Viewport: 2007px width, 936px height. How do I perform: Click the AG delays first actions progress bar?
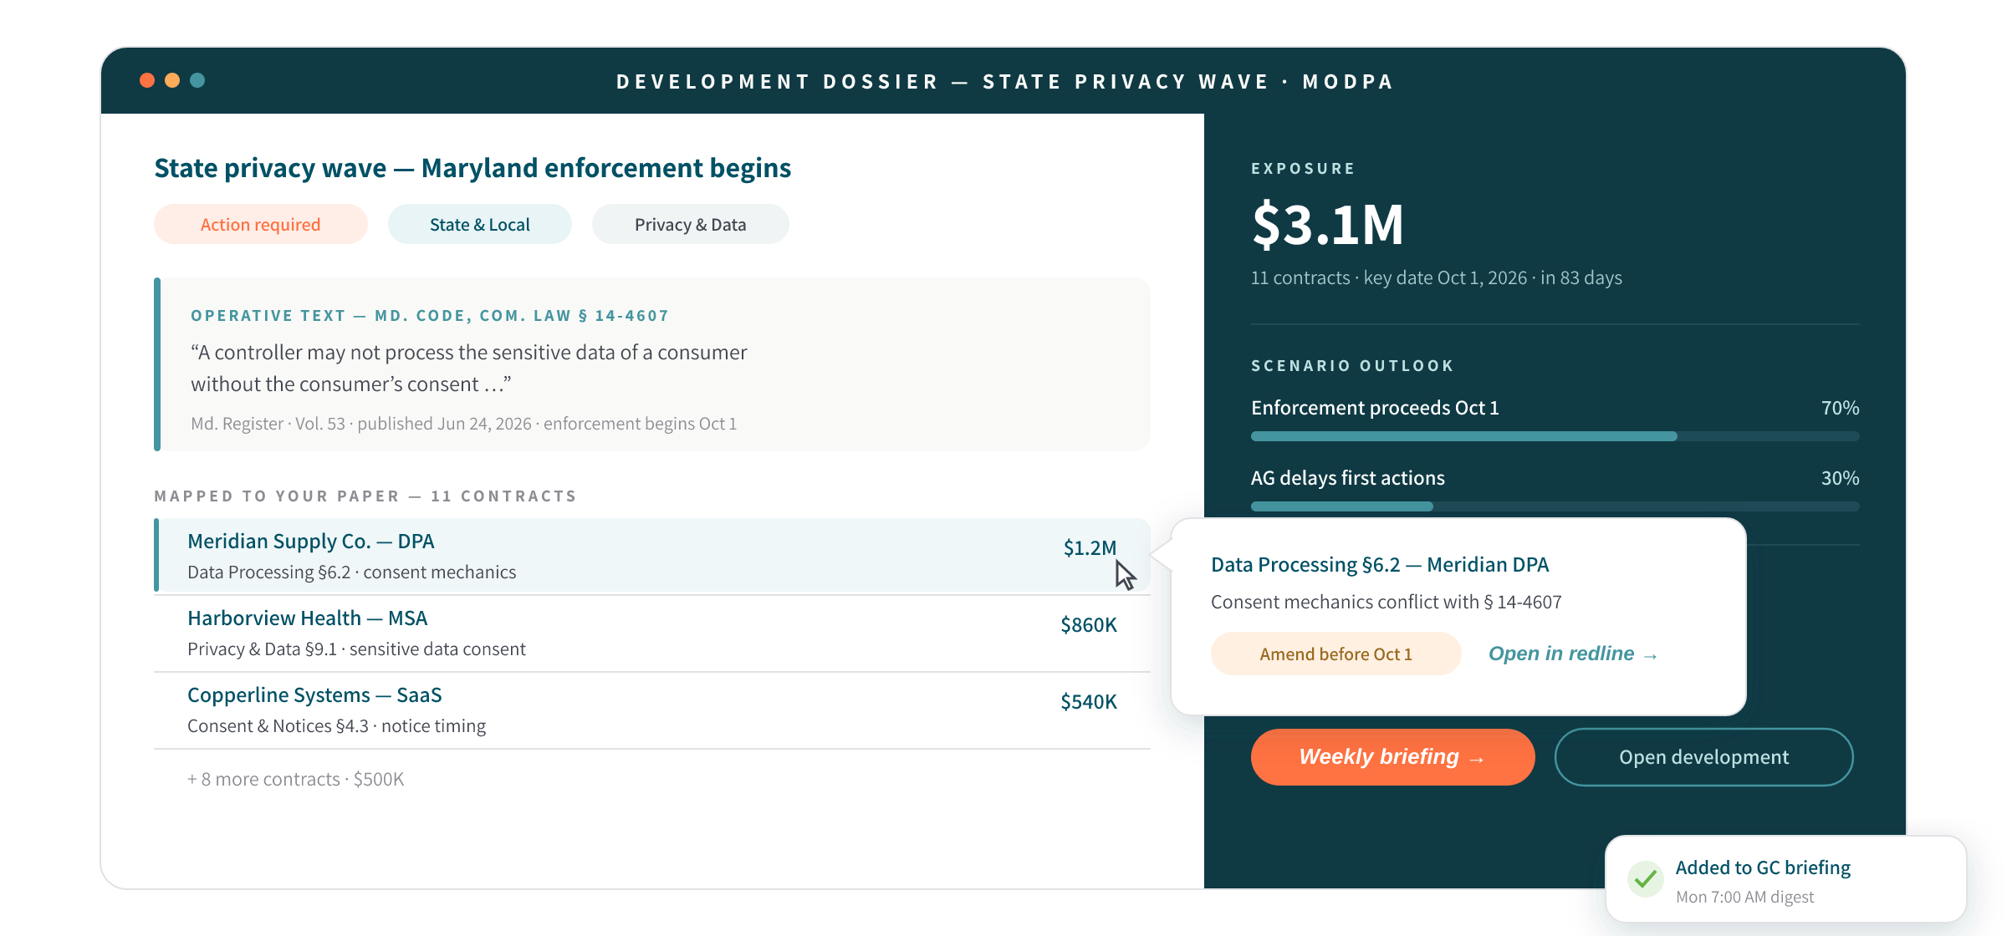1555,506
